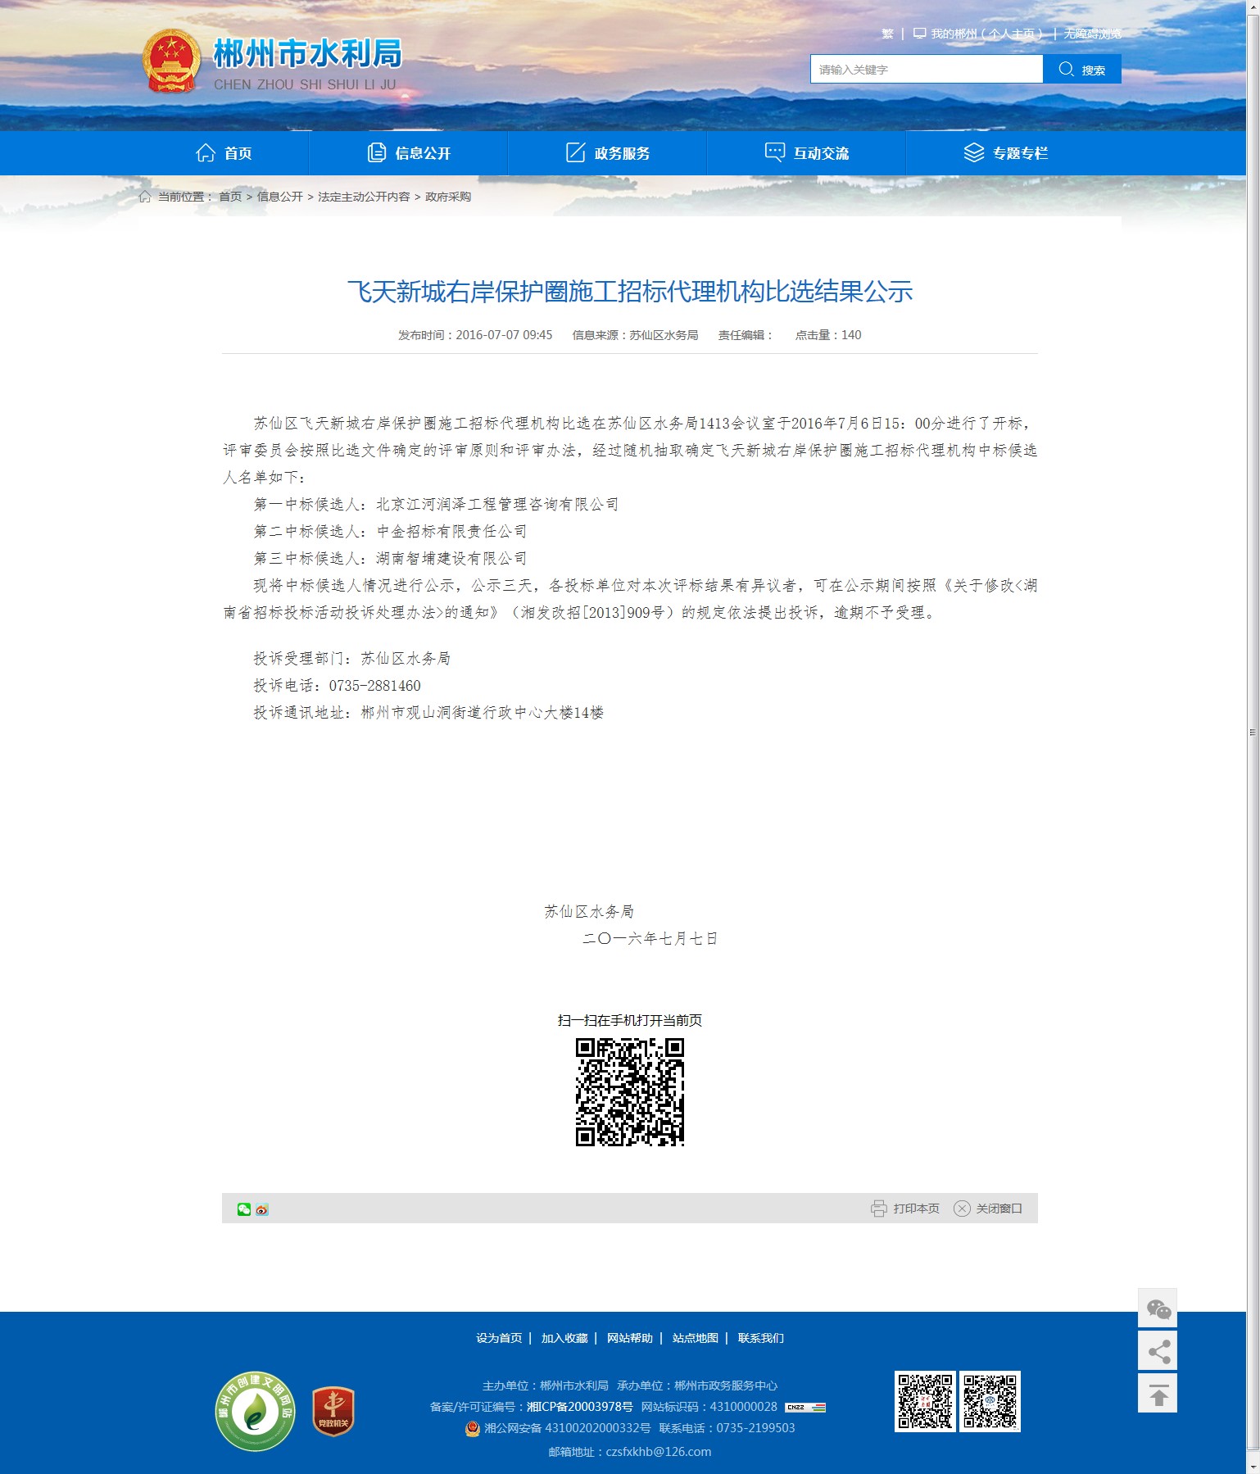This screenshot has height=1474, width=1260.
Task: Open the floating WeChat side button
Action: click(x=1158, y=1308)
